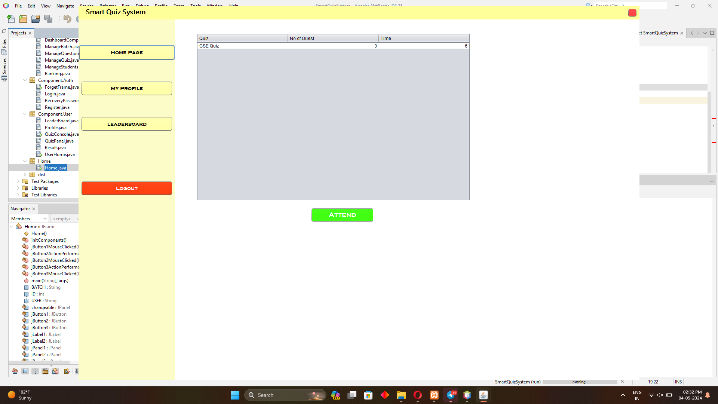
Task: Click the New File toolbar icon
Action: pyautogui.click(x=11, y=19)
